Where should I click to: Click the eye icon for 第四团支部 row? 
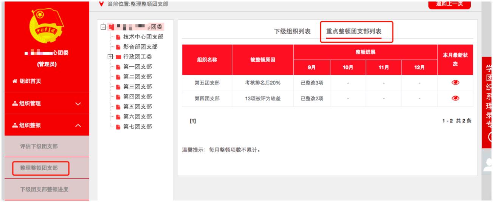click(455, 99)
